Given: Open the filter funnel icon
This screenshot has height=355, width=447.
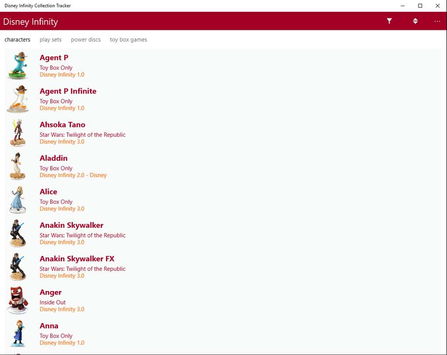Looking at the screenshot, I should pos(389,21).
